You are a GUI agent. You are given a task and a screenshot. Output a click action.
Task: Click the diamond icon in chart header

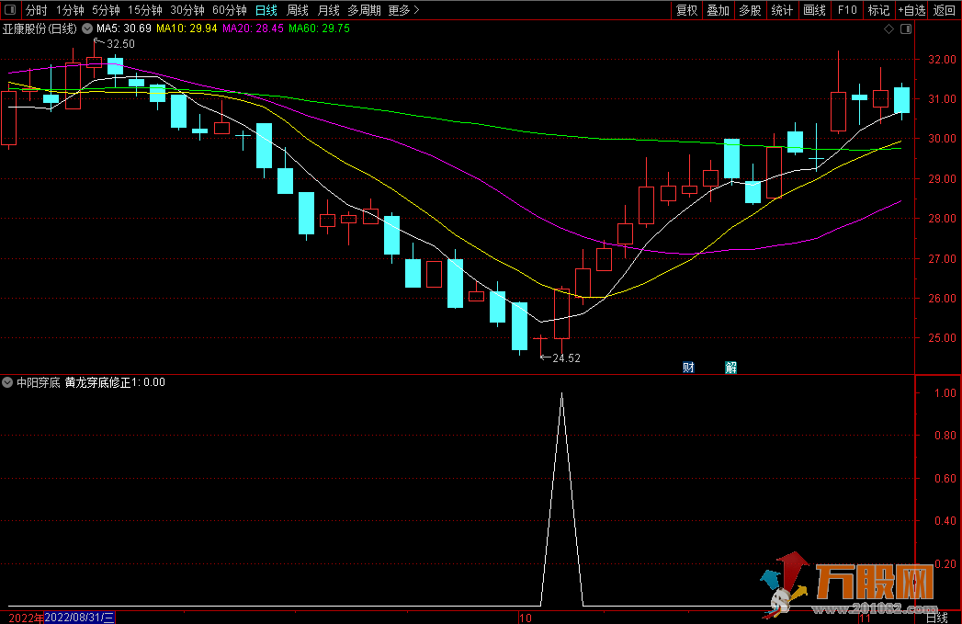pyautogui.click(x=888, y=28)
